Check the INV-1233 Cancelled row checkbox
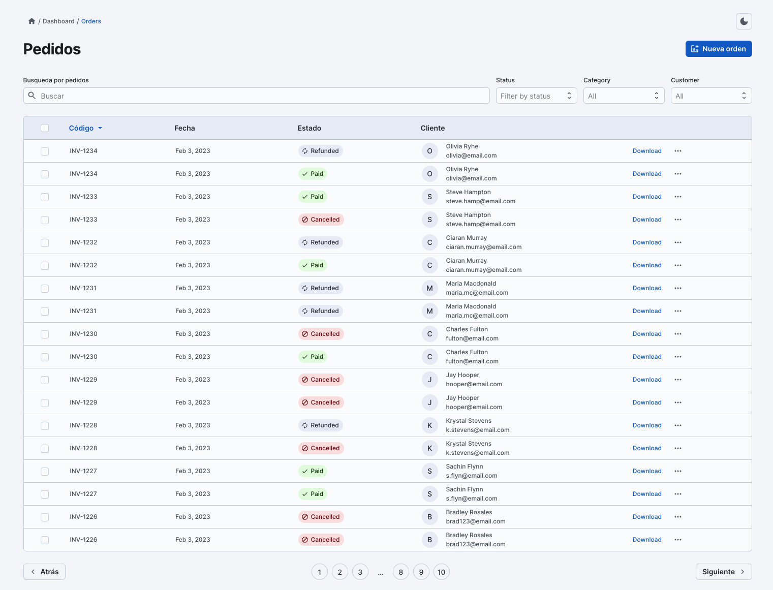The image size is (773, 590). (x=45, y=220)
